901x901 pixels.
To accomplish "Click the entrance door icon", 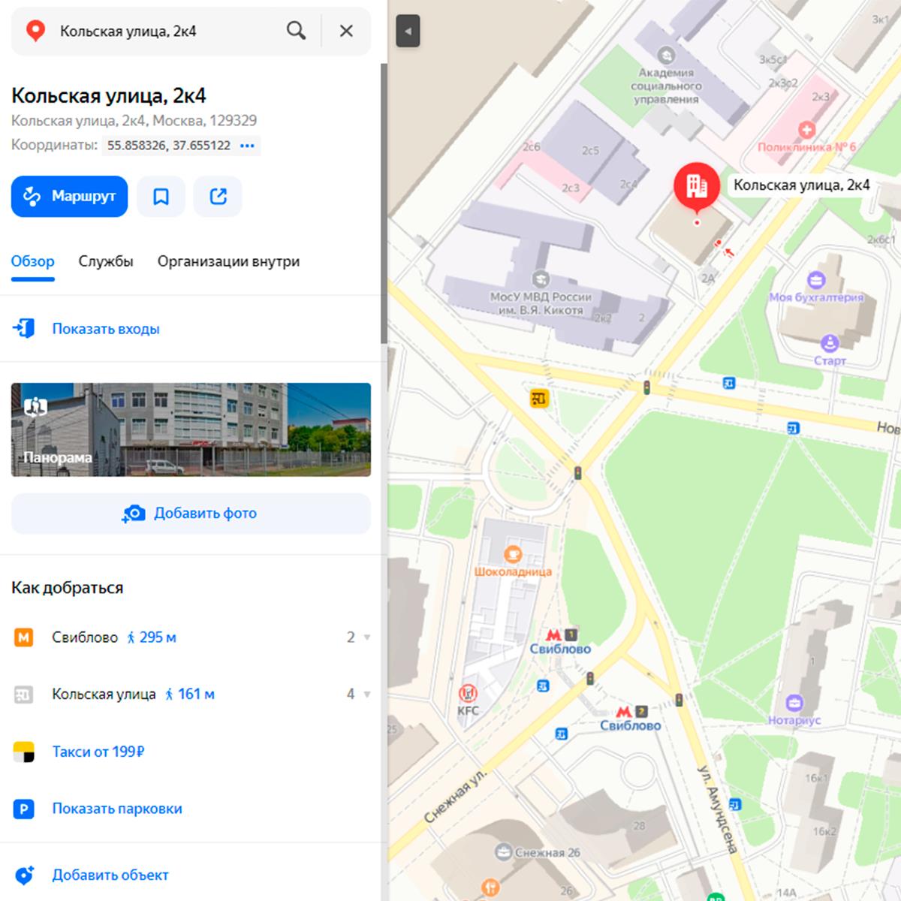I will point(24,329).
